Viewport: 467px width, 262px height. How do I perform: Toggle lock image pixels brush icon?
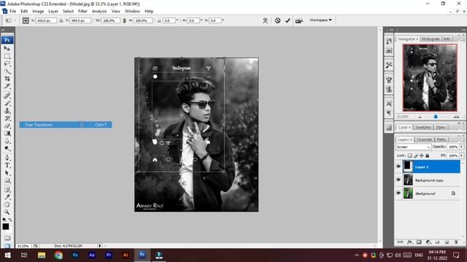[415, 155]
